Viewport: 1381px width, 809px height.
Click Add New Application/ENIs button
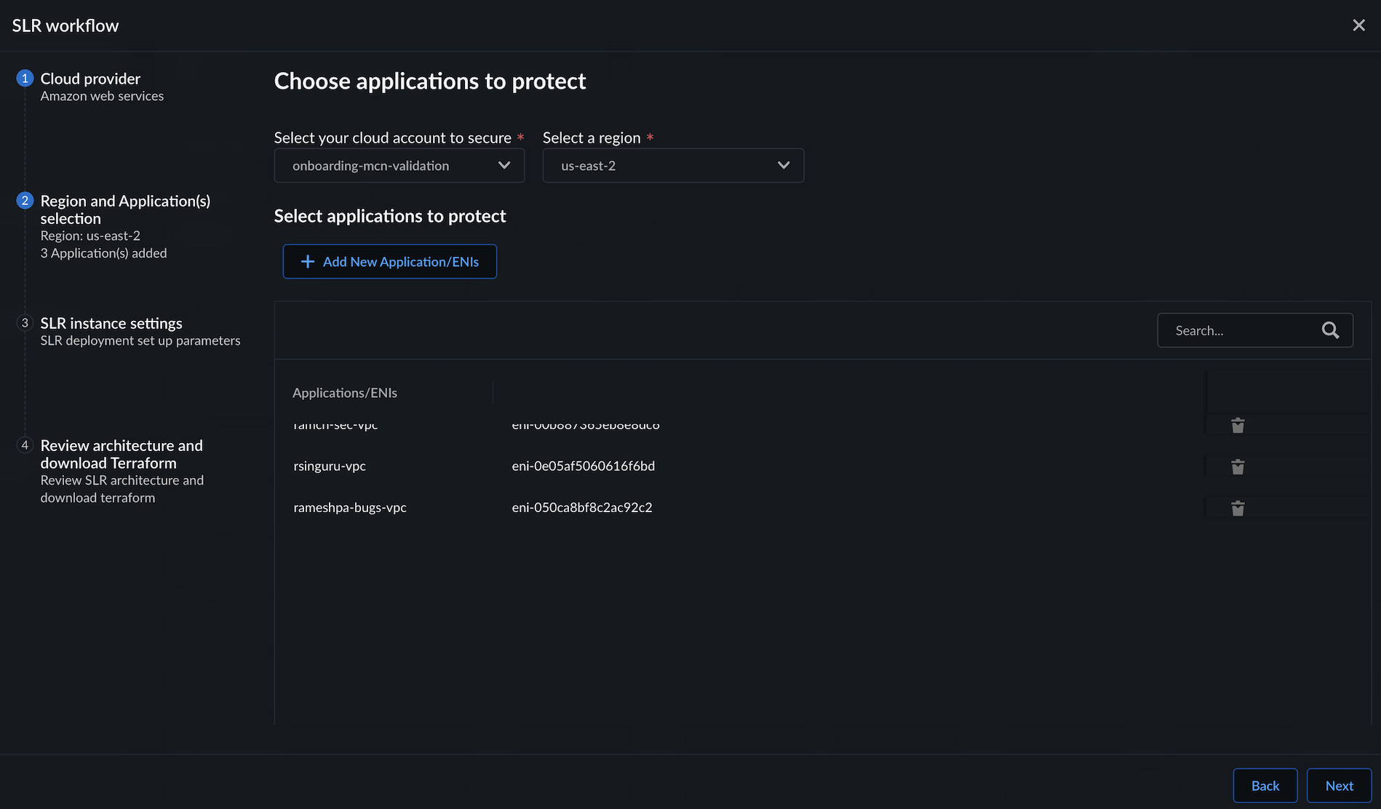click(390, 262)
